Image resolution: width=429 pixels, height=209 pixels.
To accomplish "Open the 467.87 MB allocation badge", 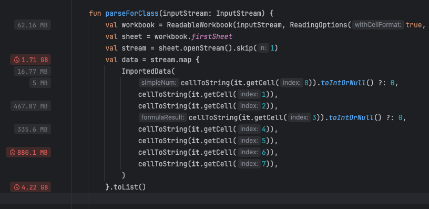I will coord(30,106).
